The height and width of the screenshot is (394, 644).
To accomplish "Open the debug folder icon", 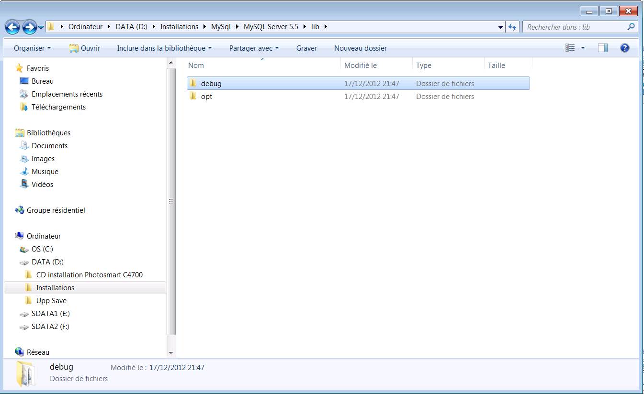I will [193, 83].
